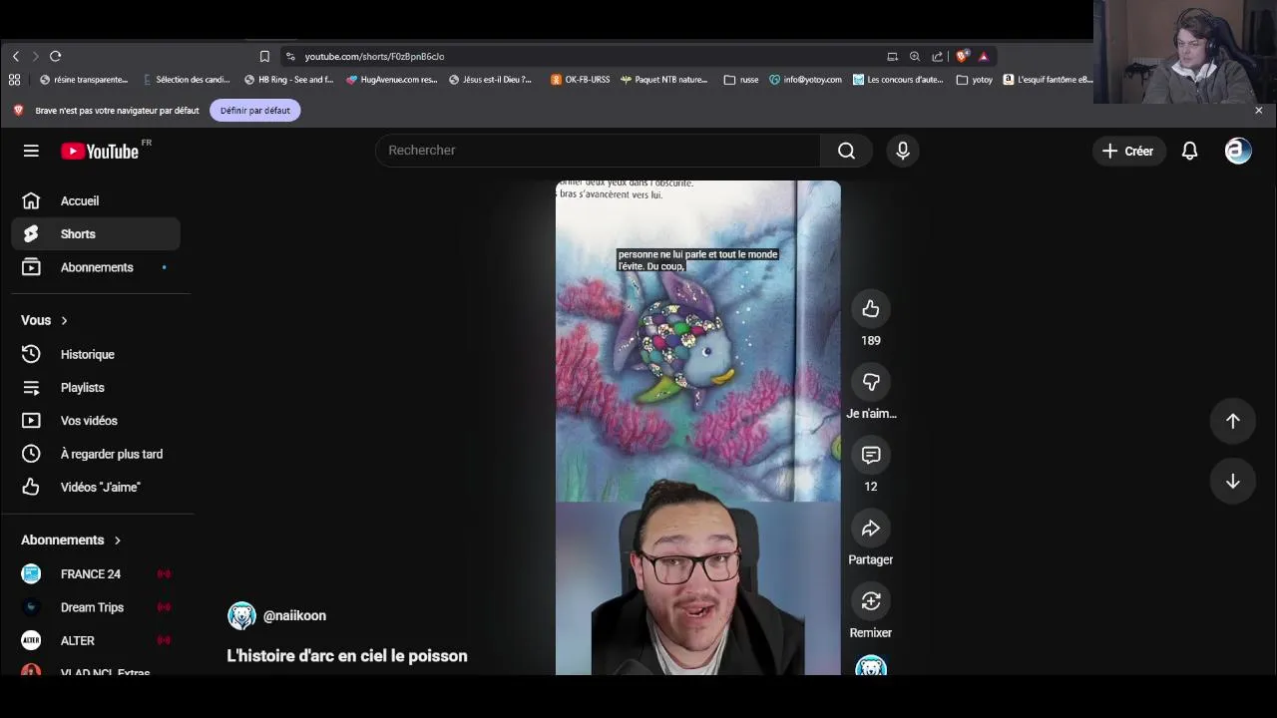Open the 'L'esquif fantôme' bookmark
Image resolution: width=1277 pixels, height=718 pixels.
coord(1049,80)
